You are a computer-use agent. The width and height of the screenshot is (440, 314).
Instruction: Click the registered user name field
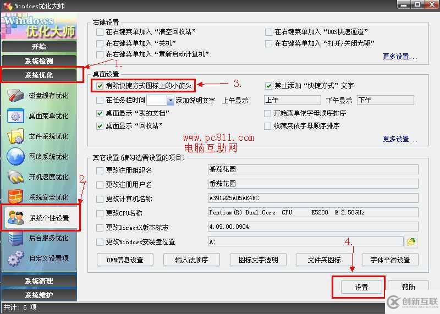click(313, 184)
